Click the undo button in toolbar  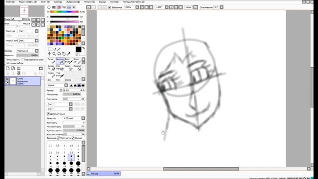click(x=88, y=7)
